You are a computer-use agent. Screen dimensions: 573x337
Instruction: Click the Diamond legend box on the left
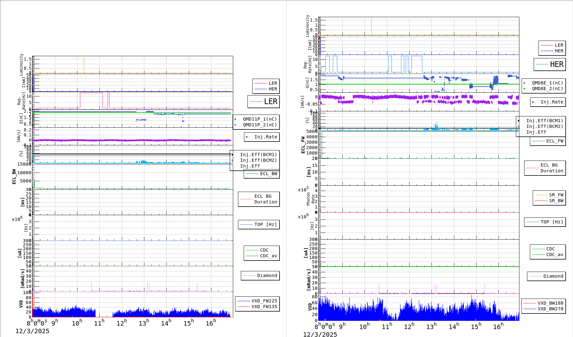(260, 275)
